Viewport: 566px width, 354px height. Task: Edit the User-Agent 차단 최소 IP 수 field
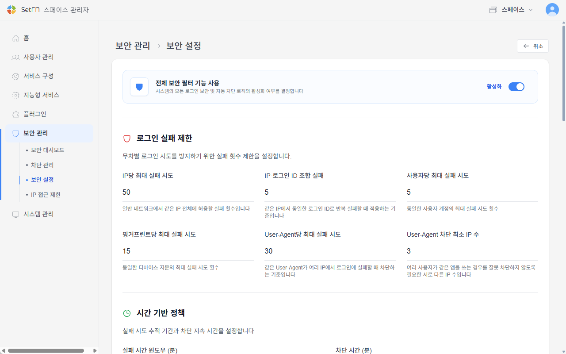[472, 251]
